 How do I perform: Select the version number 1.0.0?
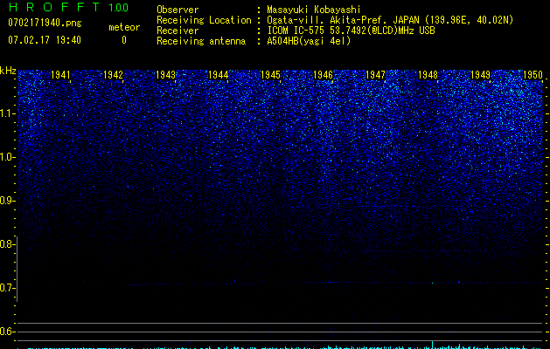[x=119, y=8]
